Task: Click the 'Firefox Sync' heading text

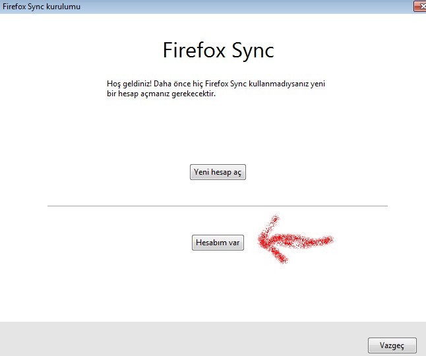Action: (x=218, y=50)
